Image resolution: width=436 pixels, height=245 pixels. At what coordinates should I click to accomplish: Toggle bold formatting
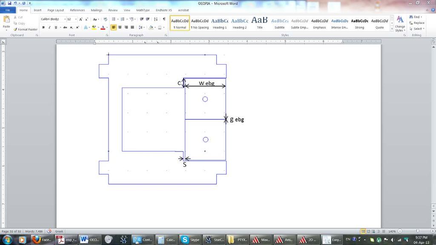point(43,27)
